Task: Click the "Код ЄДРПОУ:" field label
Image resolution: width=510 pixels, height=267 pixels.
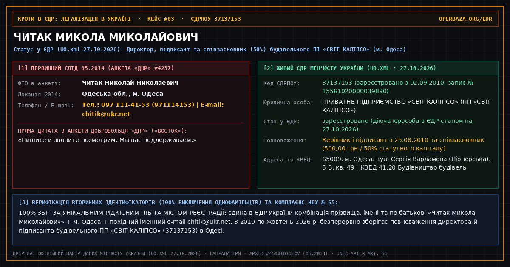Action: 282,83
